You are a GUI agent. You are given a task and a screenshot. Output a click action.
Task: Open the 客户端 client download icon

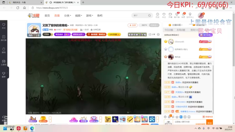(x=177, y=15)
